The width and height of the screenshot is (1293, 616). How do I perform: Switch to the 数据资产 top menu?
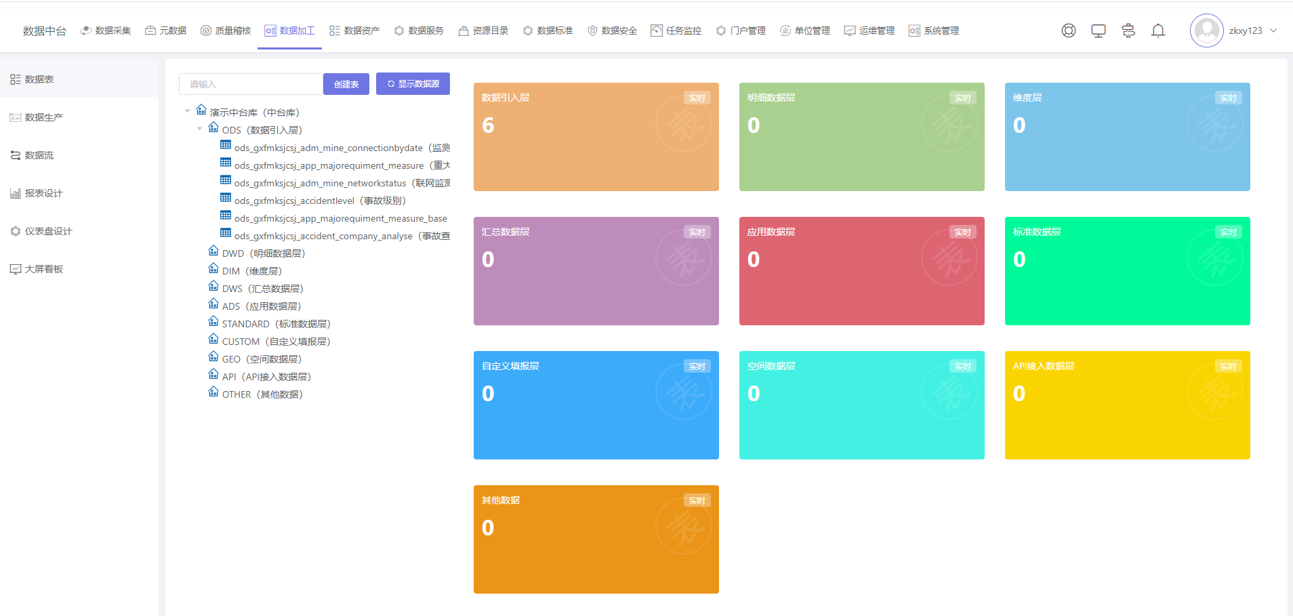(x=354, y=30)
